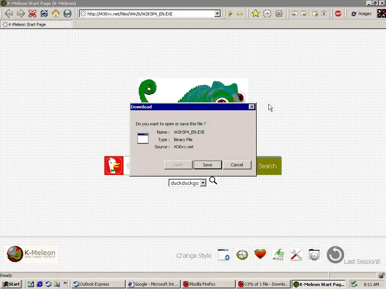The image size is (386, 289).
Task: Go to Home using the house icon
Action: point(56,14)
